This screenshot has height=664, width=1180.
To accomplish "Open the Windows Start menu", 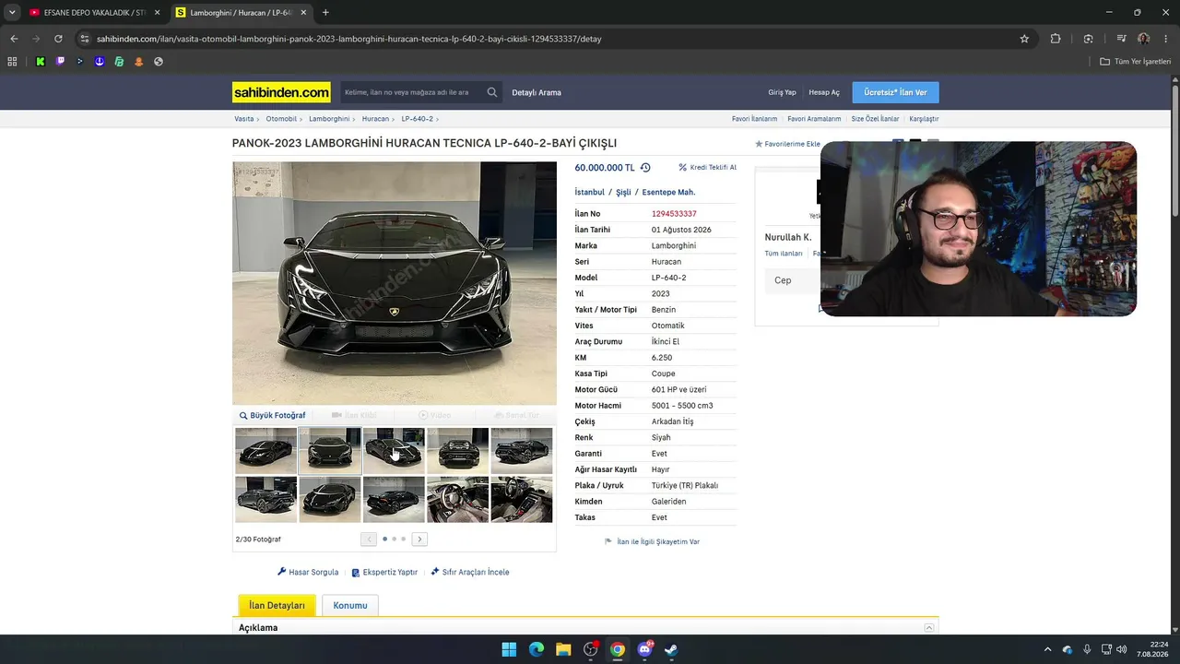I will pyautogui.click(x=509, y=649).
